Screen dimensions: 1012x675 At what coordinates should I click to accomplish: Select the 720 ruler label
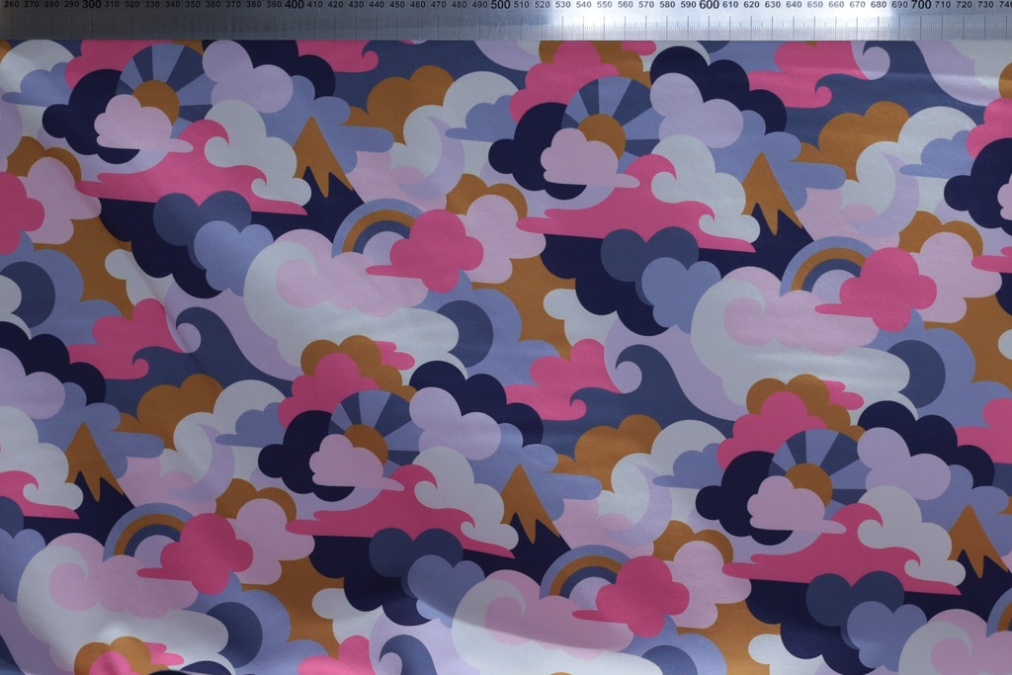pyautogui.click(x=963, y=5)
